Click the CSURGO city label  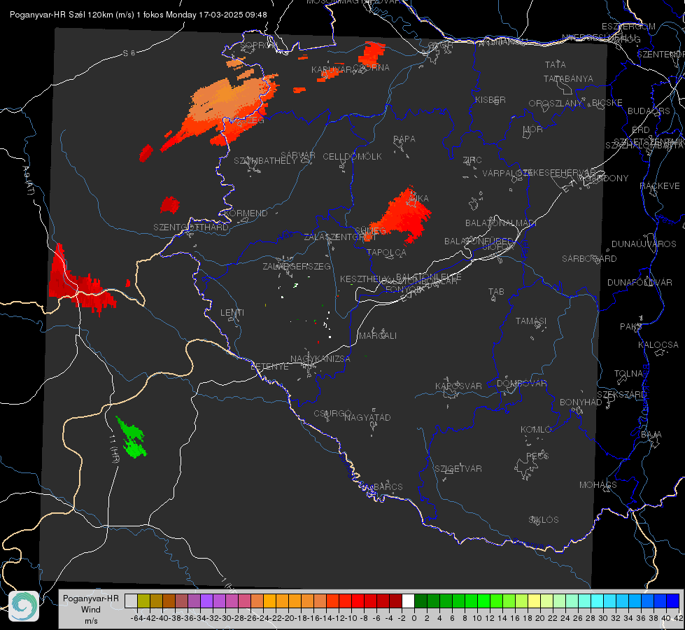pyautogui.click(x=332, y=414)
